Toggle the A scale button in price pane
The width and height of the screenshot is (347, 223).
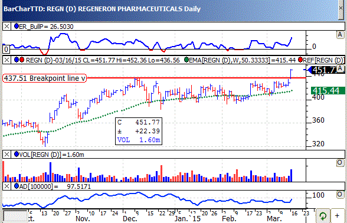pos(341,68)
